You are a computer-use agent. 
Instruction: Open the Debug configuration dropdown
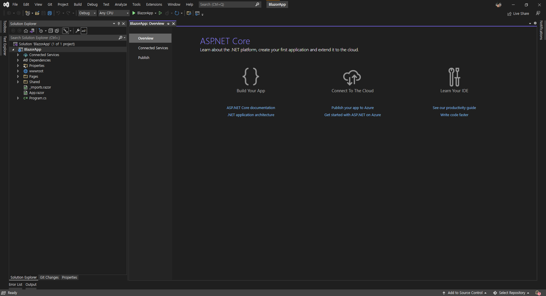point(87,13)
